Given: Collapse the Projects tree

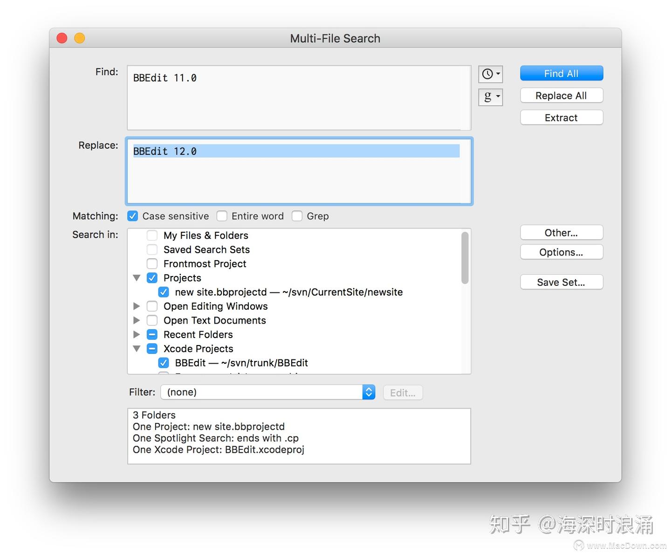Looking at the screenshot, I should (x=137, y=277).
